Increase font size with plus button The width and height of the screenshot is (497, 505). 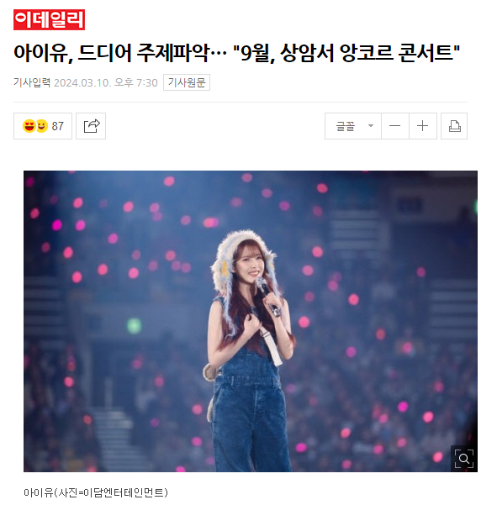pyautogui.click(x=422, y=126)
